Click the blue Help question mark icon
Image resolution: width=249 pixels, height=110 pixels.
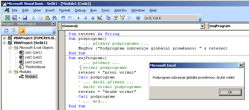click(138, 18)
